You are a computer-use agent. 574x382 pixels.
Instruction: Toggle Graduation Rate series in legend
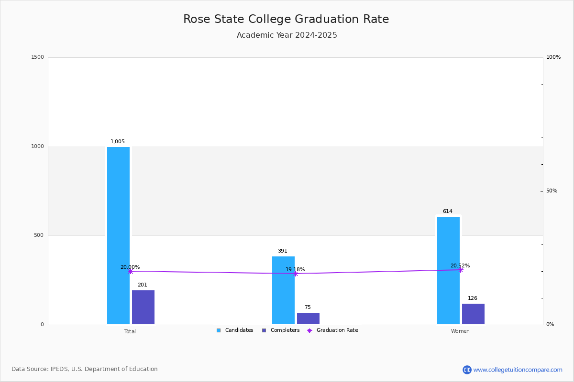pyautogui.click(x=332, y=330)
